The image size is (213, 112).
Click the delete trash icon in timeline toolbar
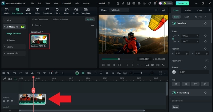point(27,73)
